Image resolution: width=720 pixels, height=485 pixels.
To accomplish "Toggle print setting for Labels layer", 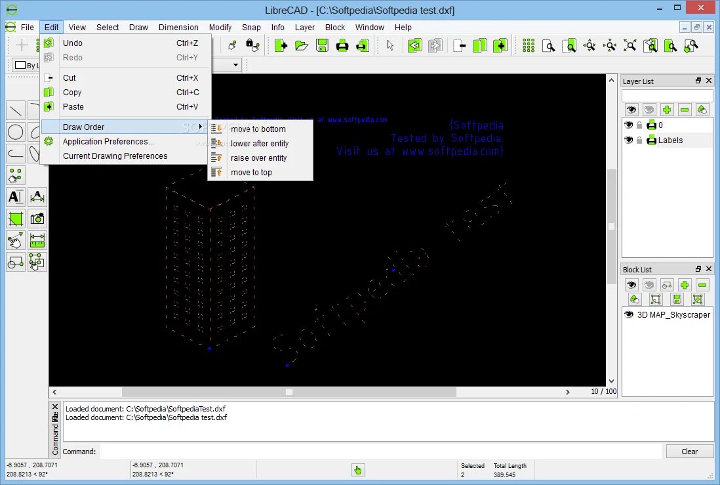I will (x=652, y=140).
